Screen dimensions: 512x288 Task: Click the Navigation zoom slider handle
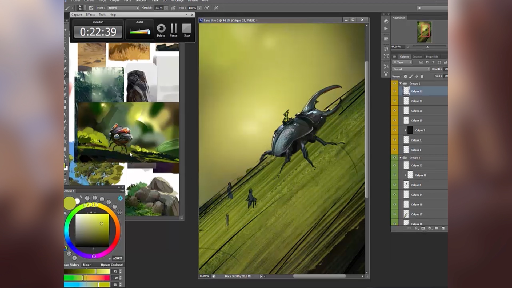pyautogui.click(x=427, y=47)
